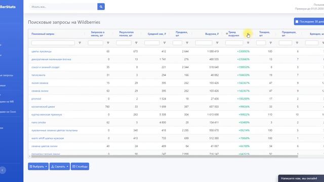Open the космический джем query link
The width and height of the screenshot is (324, 182).
pos(43,107)
